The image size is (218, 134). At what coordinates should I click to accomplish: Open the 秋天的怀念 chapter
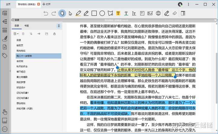click(22, 66)
